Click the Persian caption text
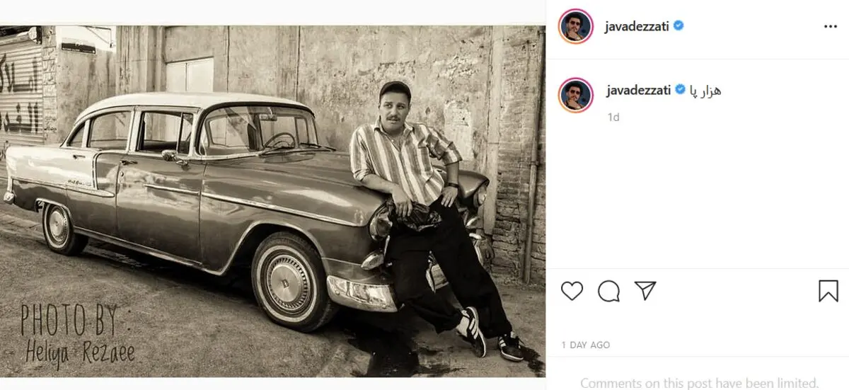Viewport: 849px width, 390px height. point(705,90)
